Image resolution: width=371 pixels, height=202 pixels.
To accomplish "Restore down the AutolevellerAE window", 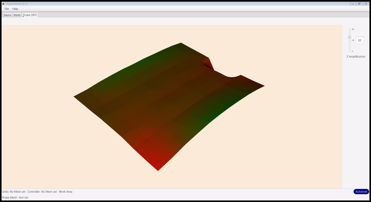I will pos(359,4).
